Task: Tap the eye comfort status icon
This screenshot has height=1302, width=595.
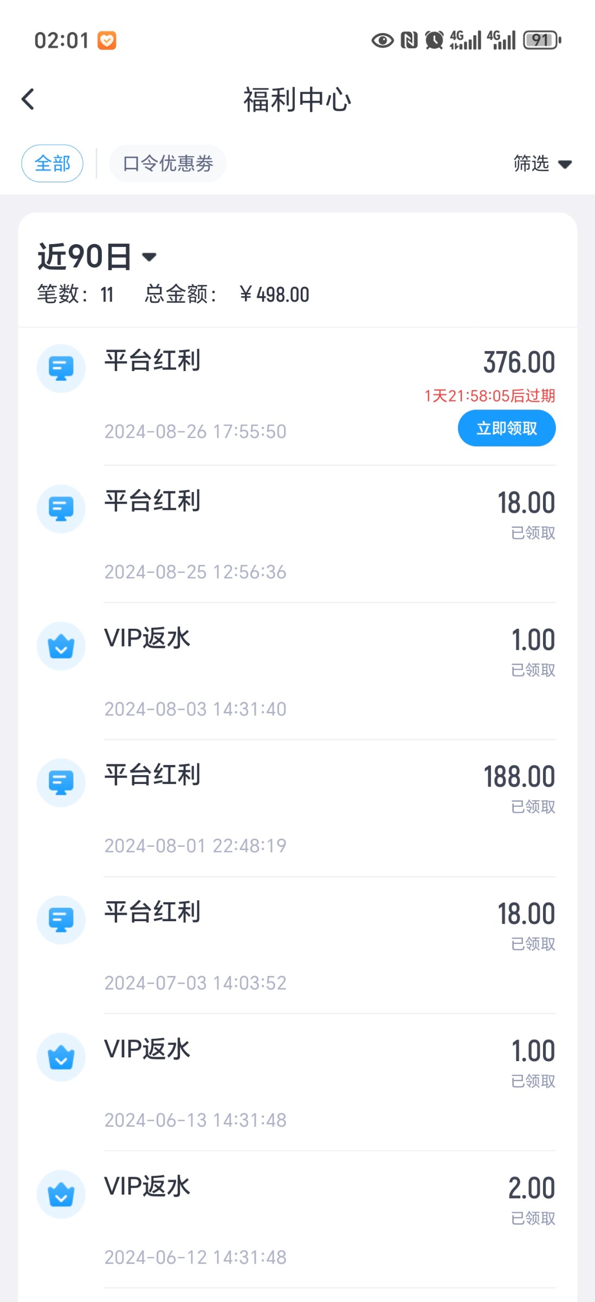Action: tap(383, 40)
